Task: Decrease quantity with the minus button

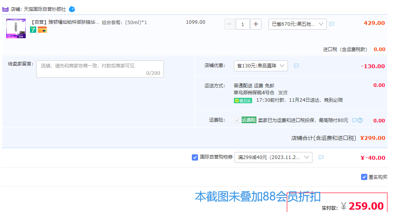Action: pyautogui.click(x=229, y=24)
